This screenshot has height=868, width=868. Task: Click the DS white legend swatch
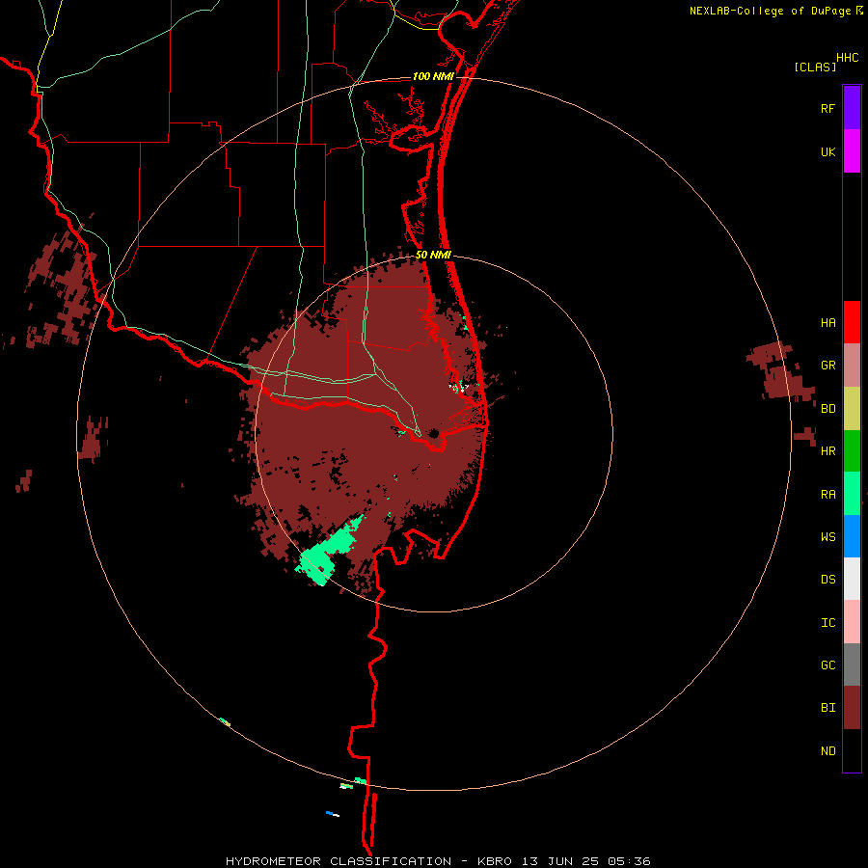pyautogui.click(x=852, y=579)
